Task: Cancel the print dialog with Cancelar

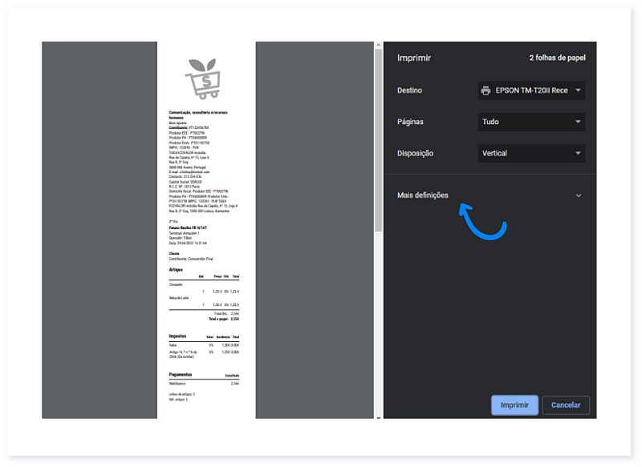Action: click(566, 405)
